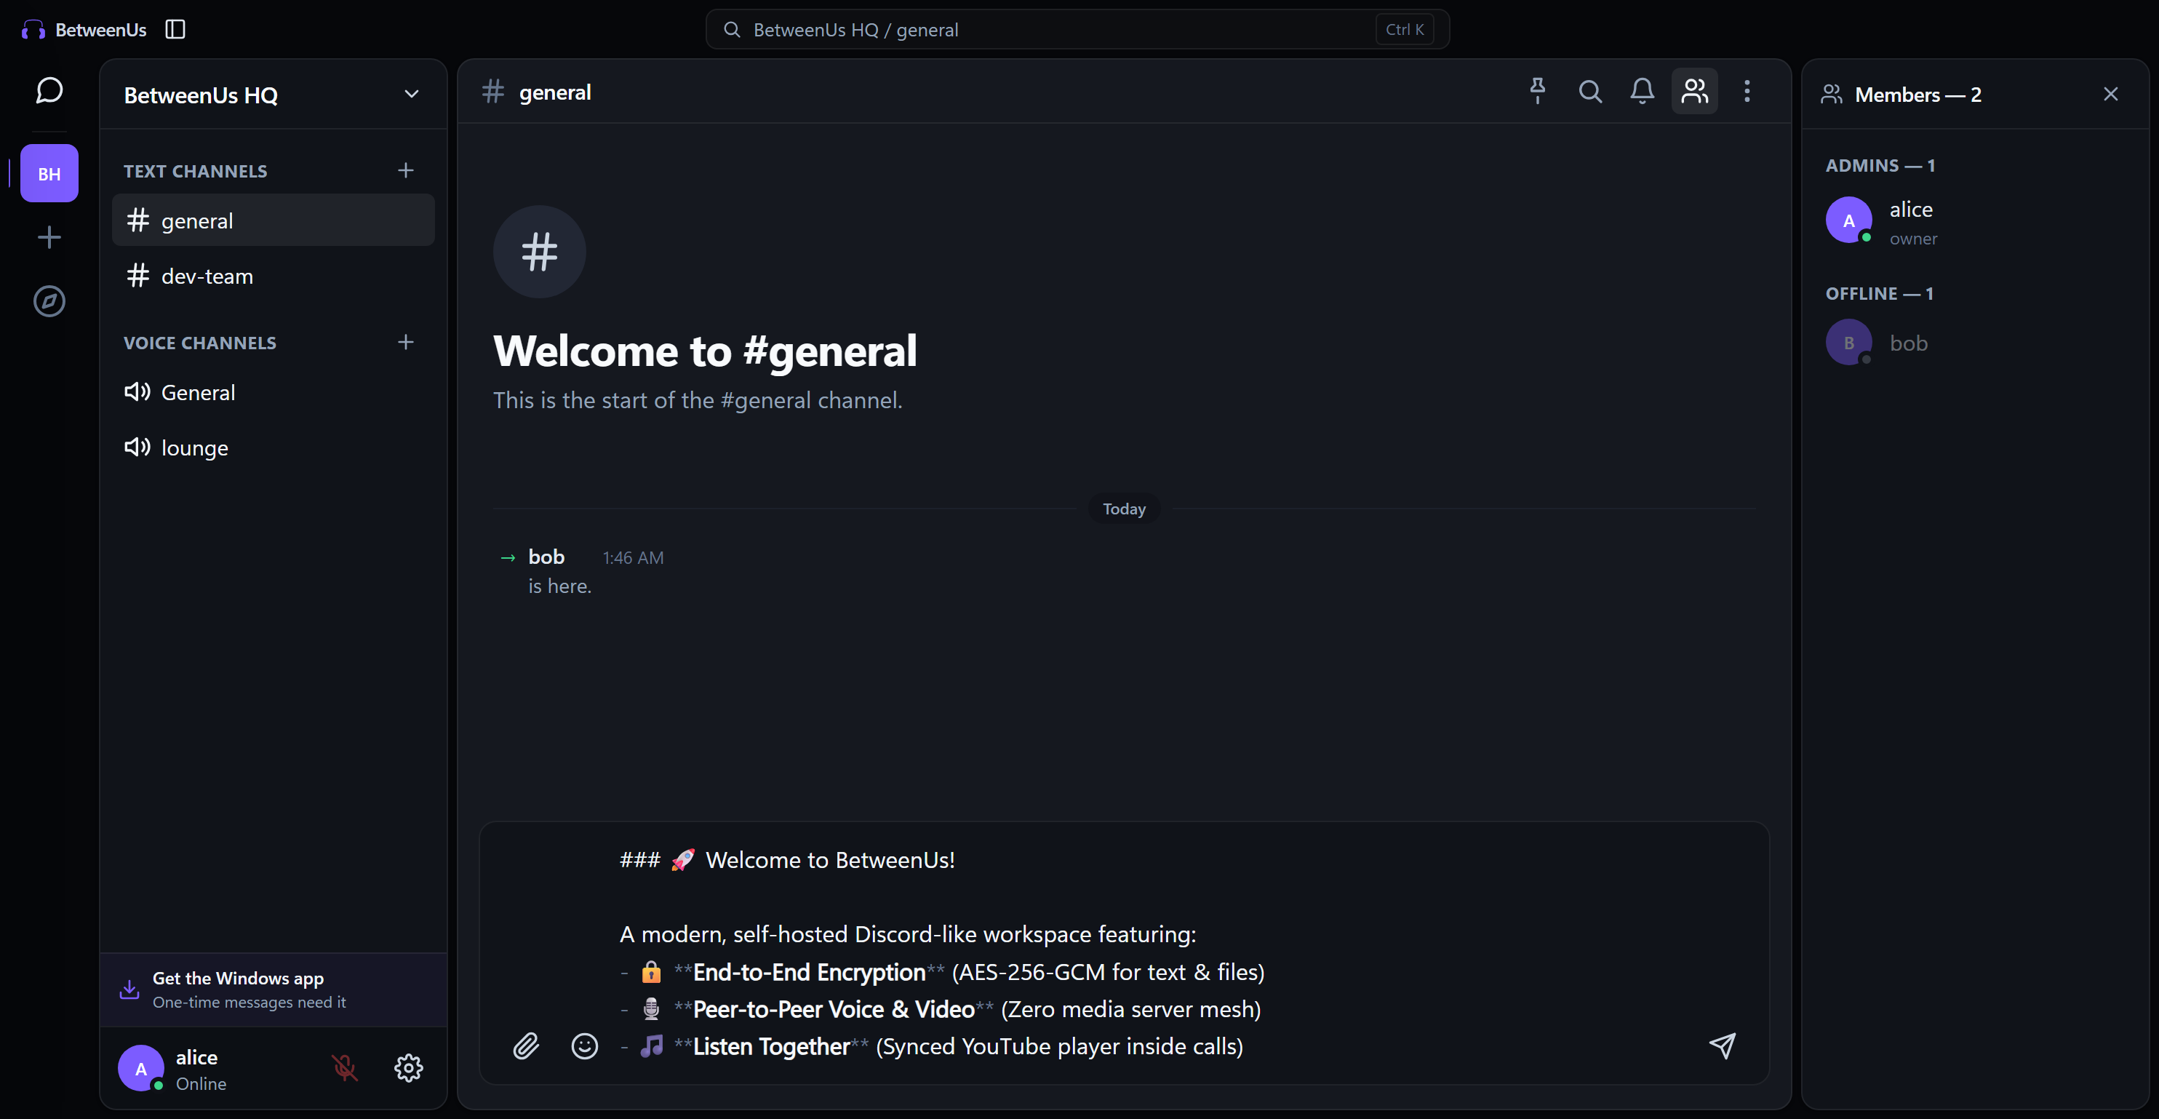2159x1119 pixels.
Task: Switch to the dev-team channel
Action: click(x=274, y=276)
